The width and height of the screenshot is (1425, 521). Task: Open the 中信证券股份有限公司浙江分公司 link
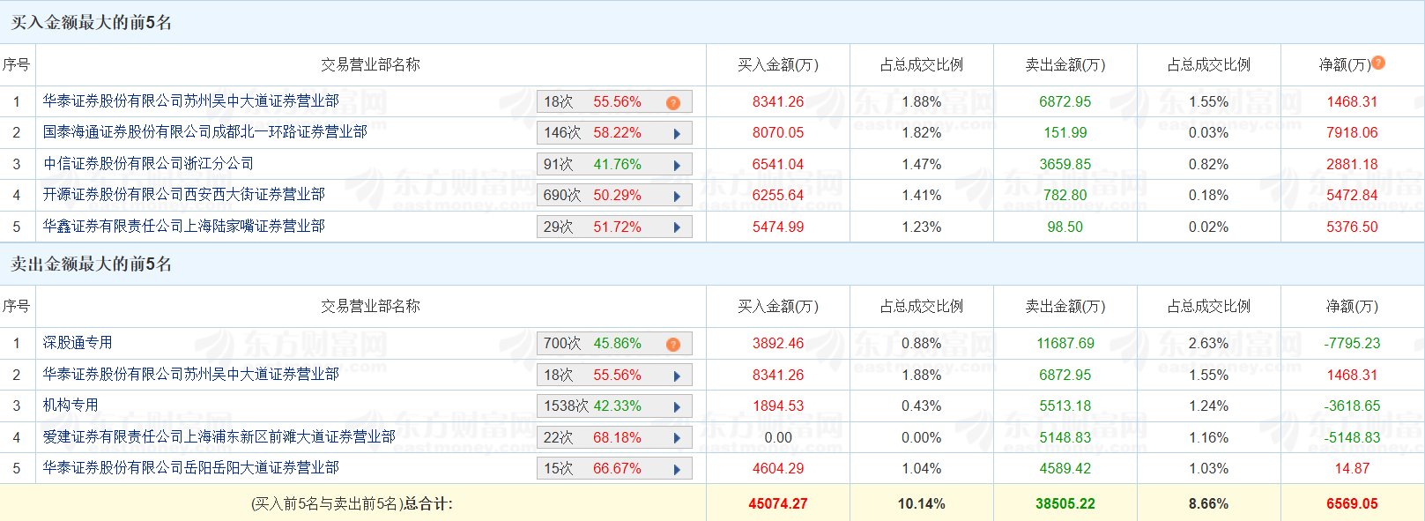[x=148, y=164]
